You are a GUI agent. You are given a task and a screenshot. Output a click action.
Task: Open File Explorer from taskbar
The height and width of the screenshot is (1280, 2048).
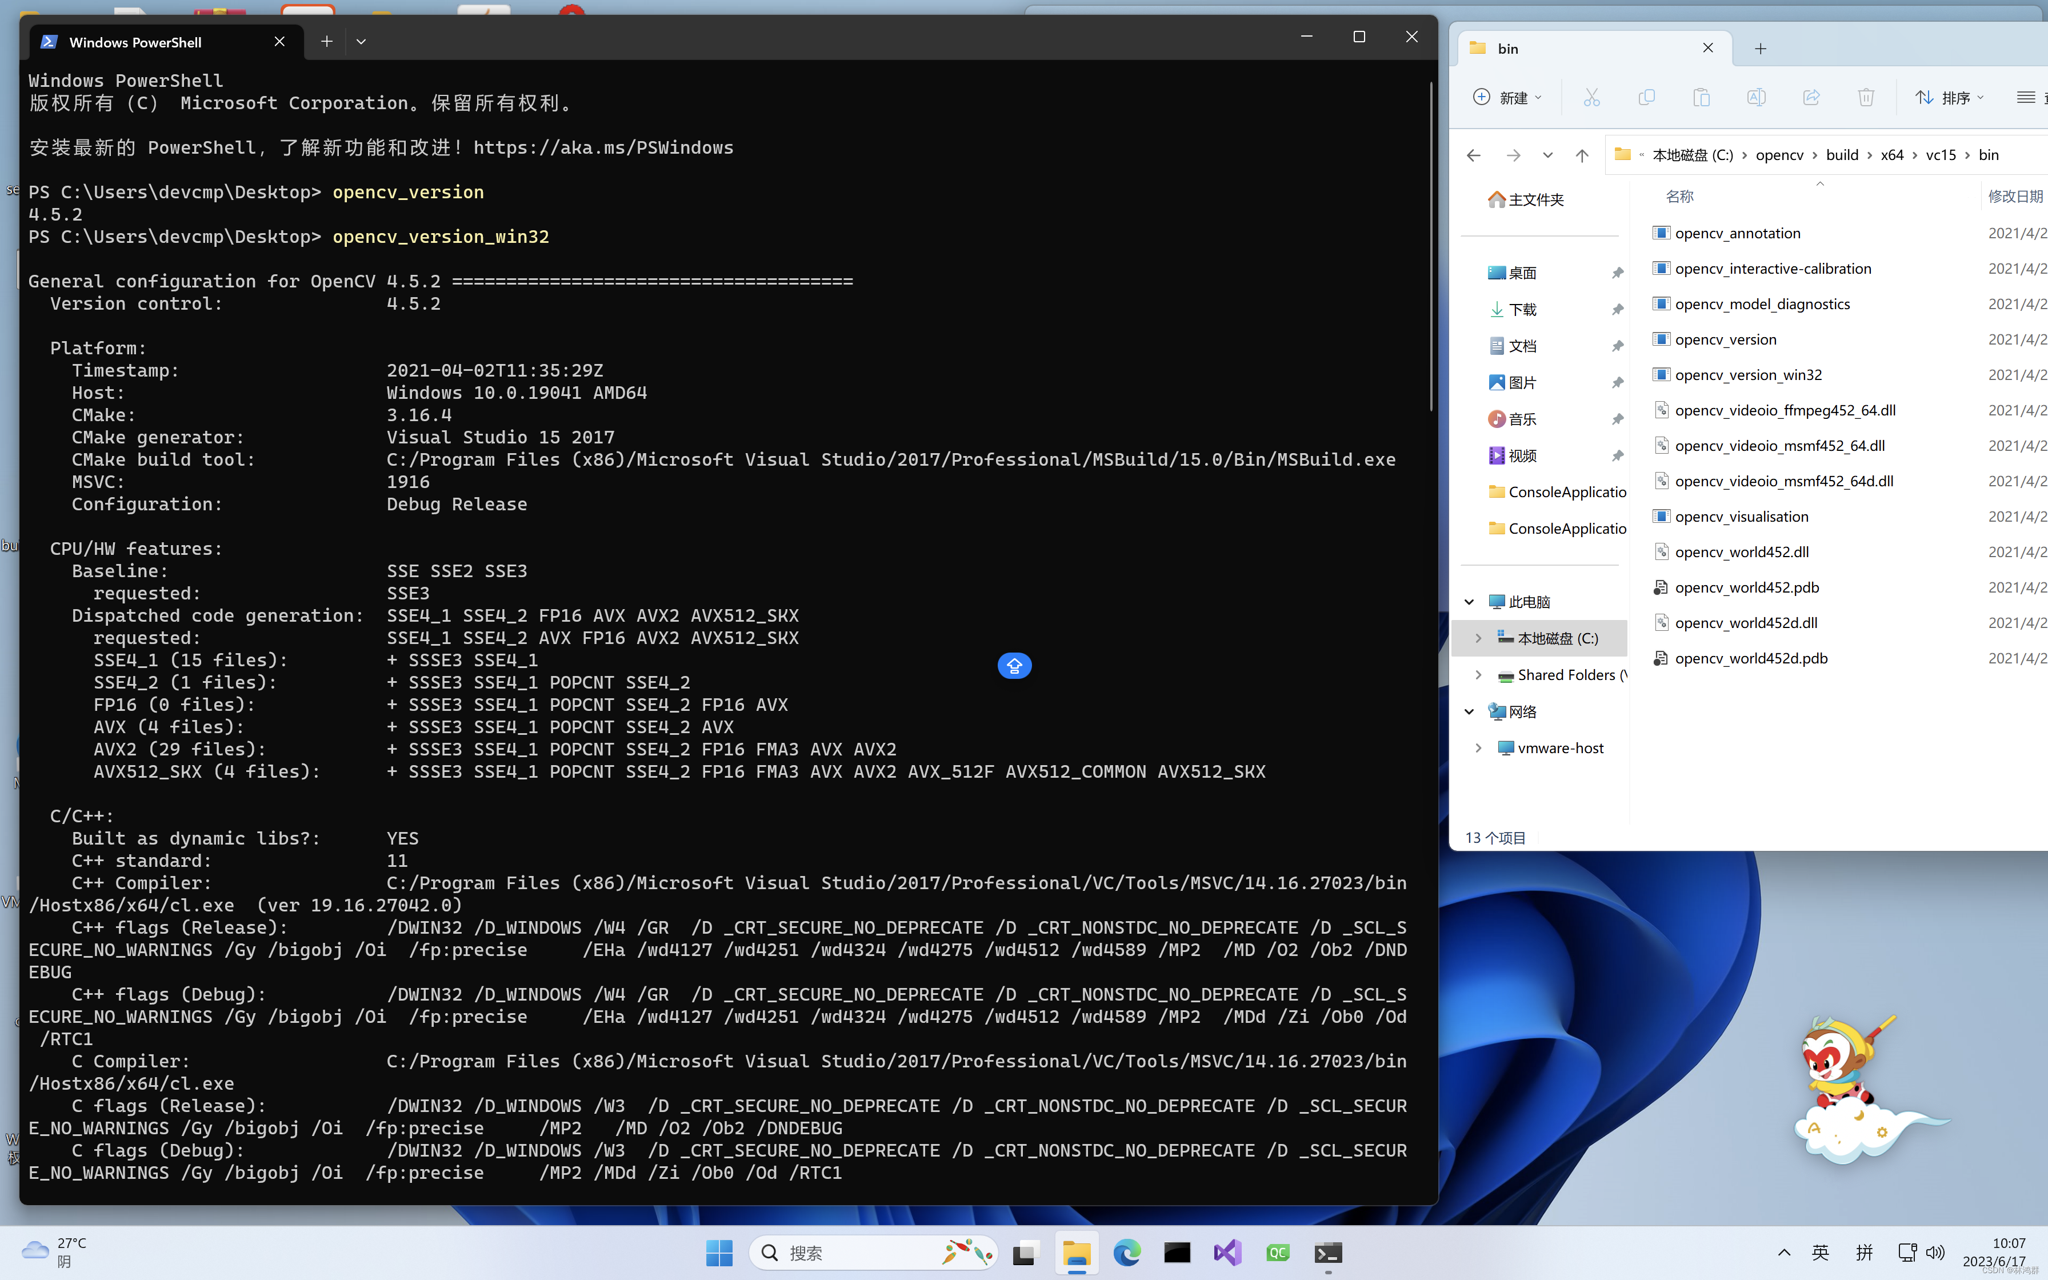(1077, 1253)
